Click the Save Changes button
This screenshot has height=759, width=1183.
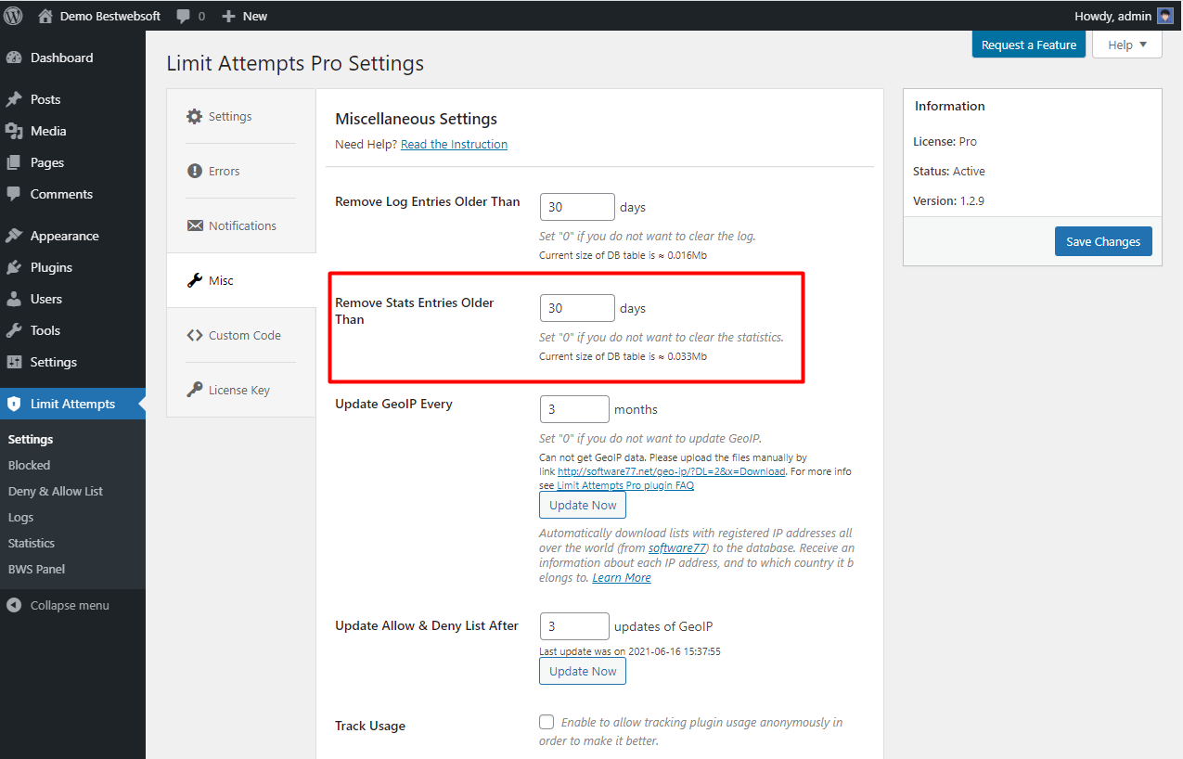click(x=1103, y=241)
